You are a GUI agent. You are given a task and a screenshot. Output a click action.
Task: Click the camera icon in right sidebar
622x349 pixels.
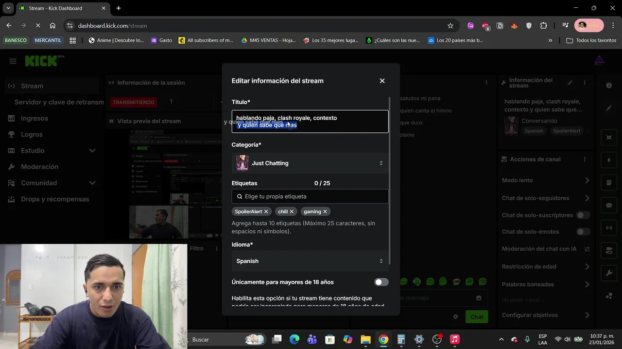(609, 251)
